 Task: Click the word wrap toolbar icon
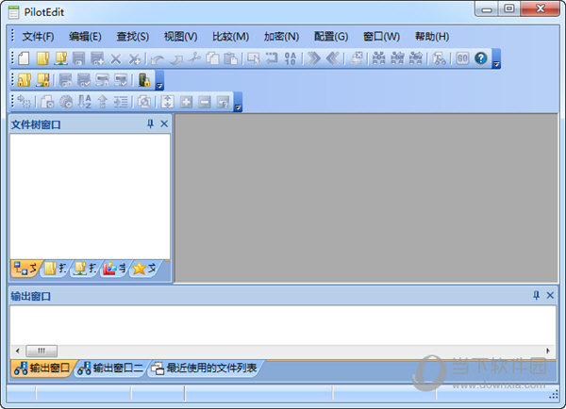coord(272,58)
